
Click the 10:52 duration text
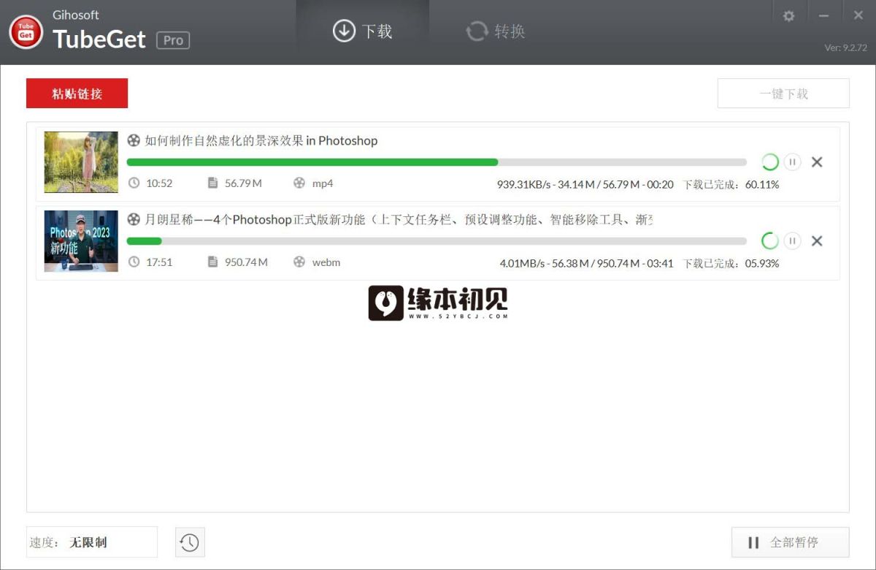[159, 183]
